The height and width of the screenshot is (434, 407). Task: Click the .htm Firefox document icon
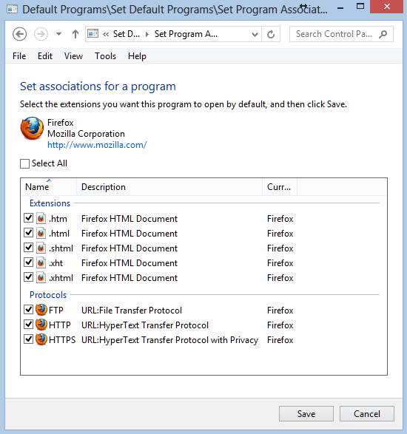pyautogui.click(x=41, y=218)
